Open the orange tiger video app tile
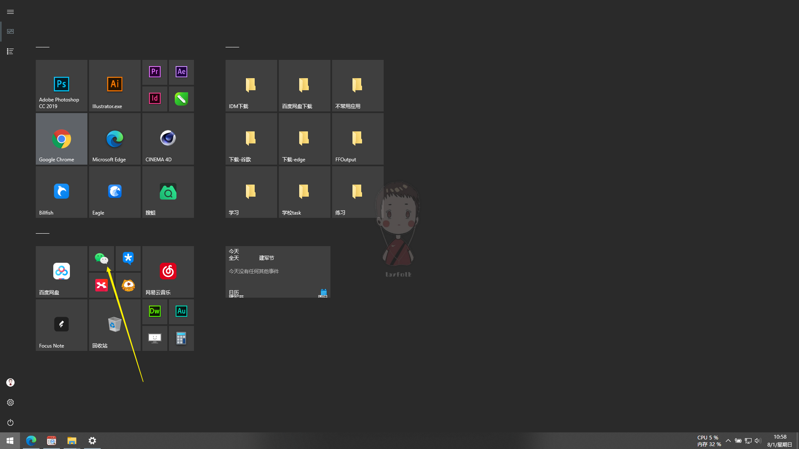This screenshot has width=799, height=449. (128, 285)
